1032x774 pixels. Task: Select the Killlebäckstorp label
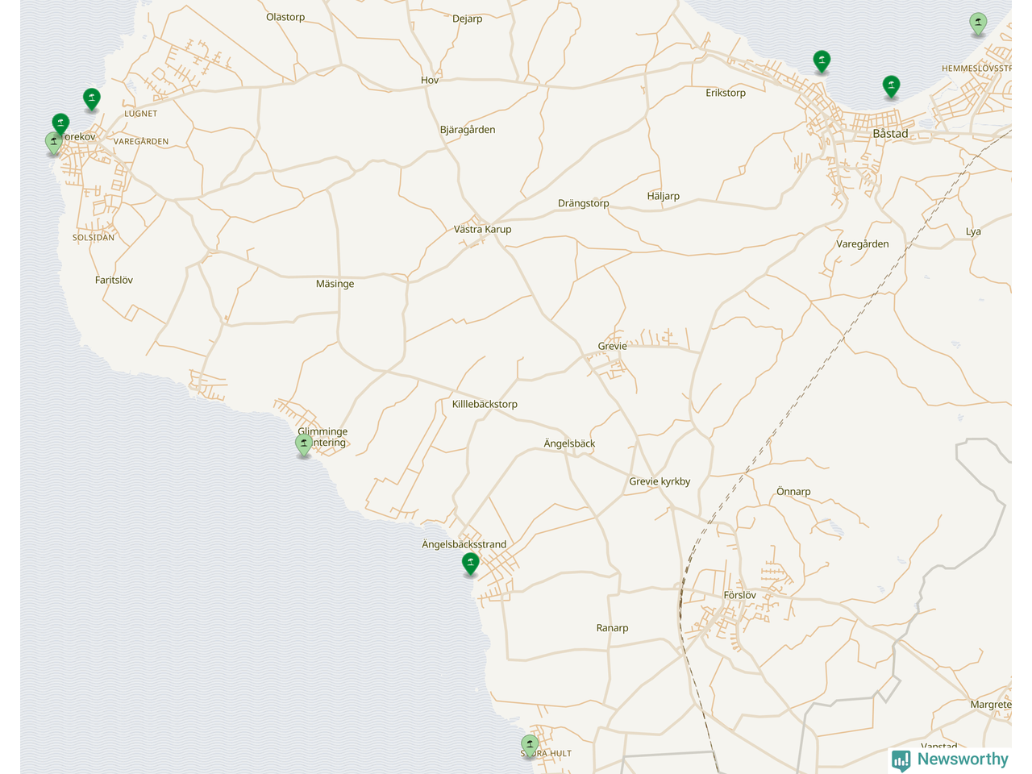click(485, 404)
